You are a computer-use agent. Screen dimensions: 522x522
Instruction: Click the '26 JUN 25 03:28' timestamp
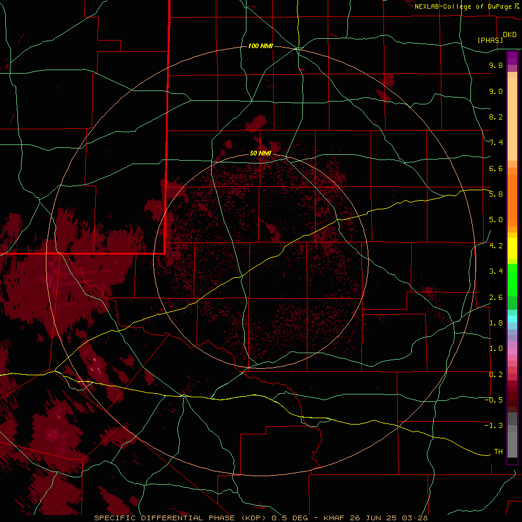(x=390, y=518)
